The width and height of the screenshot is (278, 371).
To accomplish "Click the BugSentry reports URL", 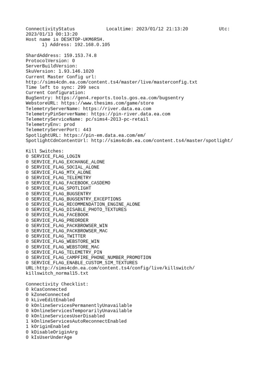I will click(119, 98).
